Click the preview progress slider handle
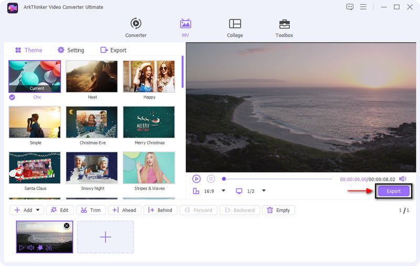 click(x=224, y=179)
